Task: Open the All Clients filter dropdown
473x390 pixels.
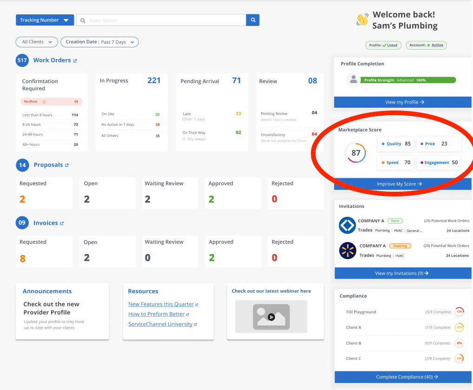Action: 37,42
